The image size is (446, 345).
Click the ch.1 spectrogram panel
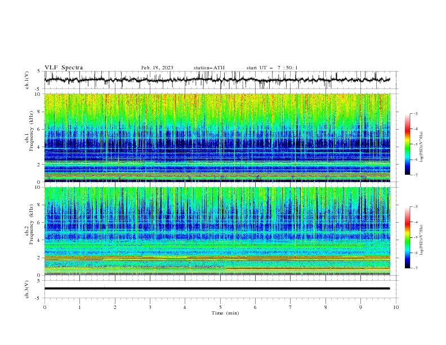click(217, 138)
